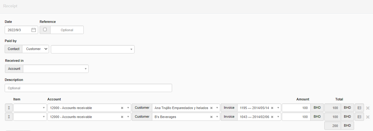Toggle line details icon for Ana Trujillo row
The width and height of the screenshot is (373, 131).
point(359,108)
